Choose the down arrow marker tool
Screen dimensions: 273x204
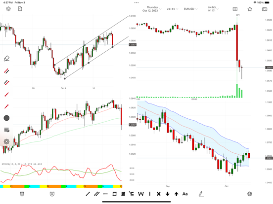[168, 194]
